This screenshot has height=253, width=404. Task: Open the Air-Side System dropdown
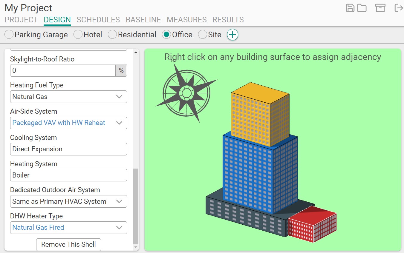tap(68, 123)
